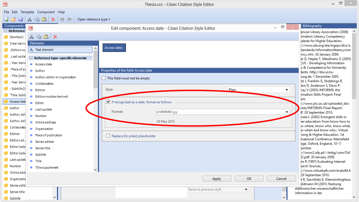Click the red Delete icon in main toolbar
Viewport: 359px width, 202px height.
[x=53, y=19]
